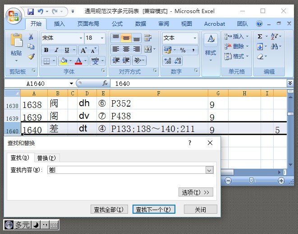The width and height of the screenshot is (298, 234).
Task: Switch to 页面布局 ribbon tab
Action: 88,24
